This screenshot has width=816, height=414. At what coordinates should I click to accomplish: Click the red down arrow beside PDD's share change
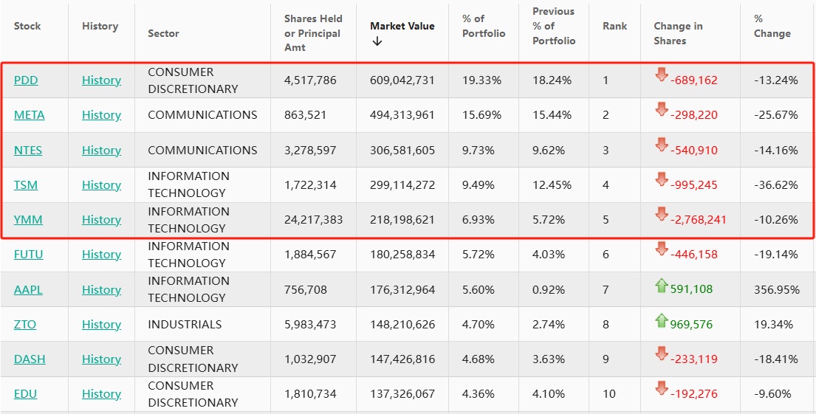[661, 75]
